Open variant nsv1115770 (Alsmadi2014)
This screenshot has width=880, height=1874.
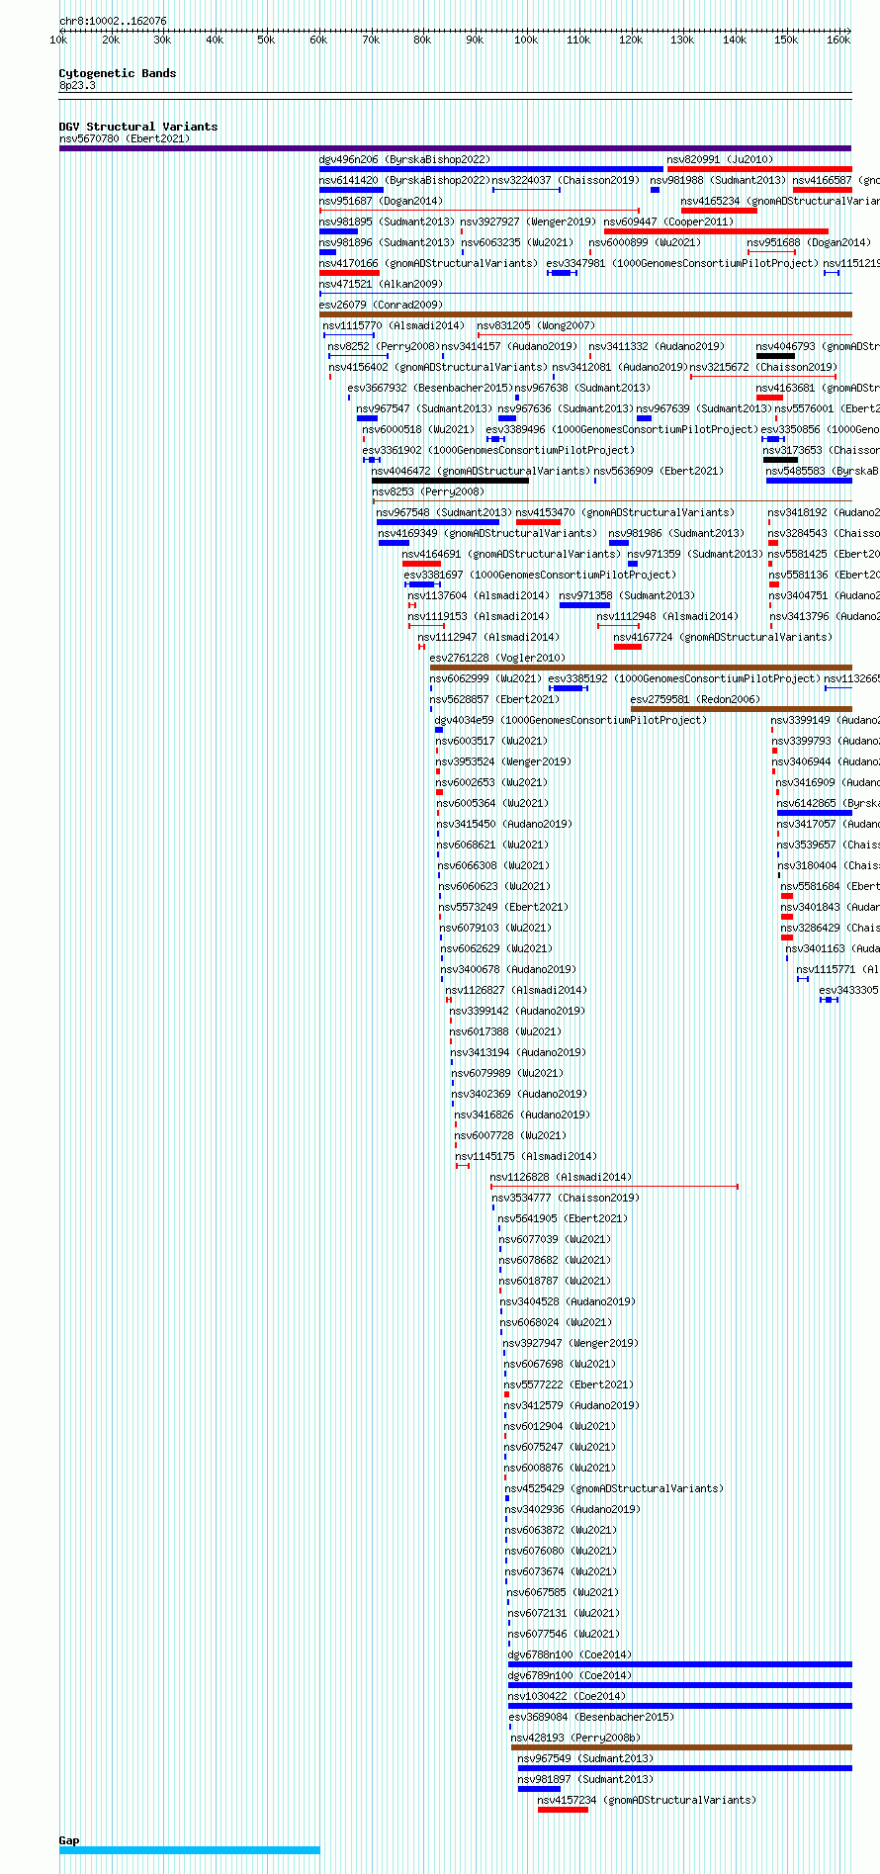click(394, 325)
